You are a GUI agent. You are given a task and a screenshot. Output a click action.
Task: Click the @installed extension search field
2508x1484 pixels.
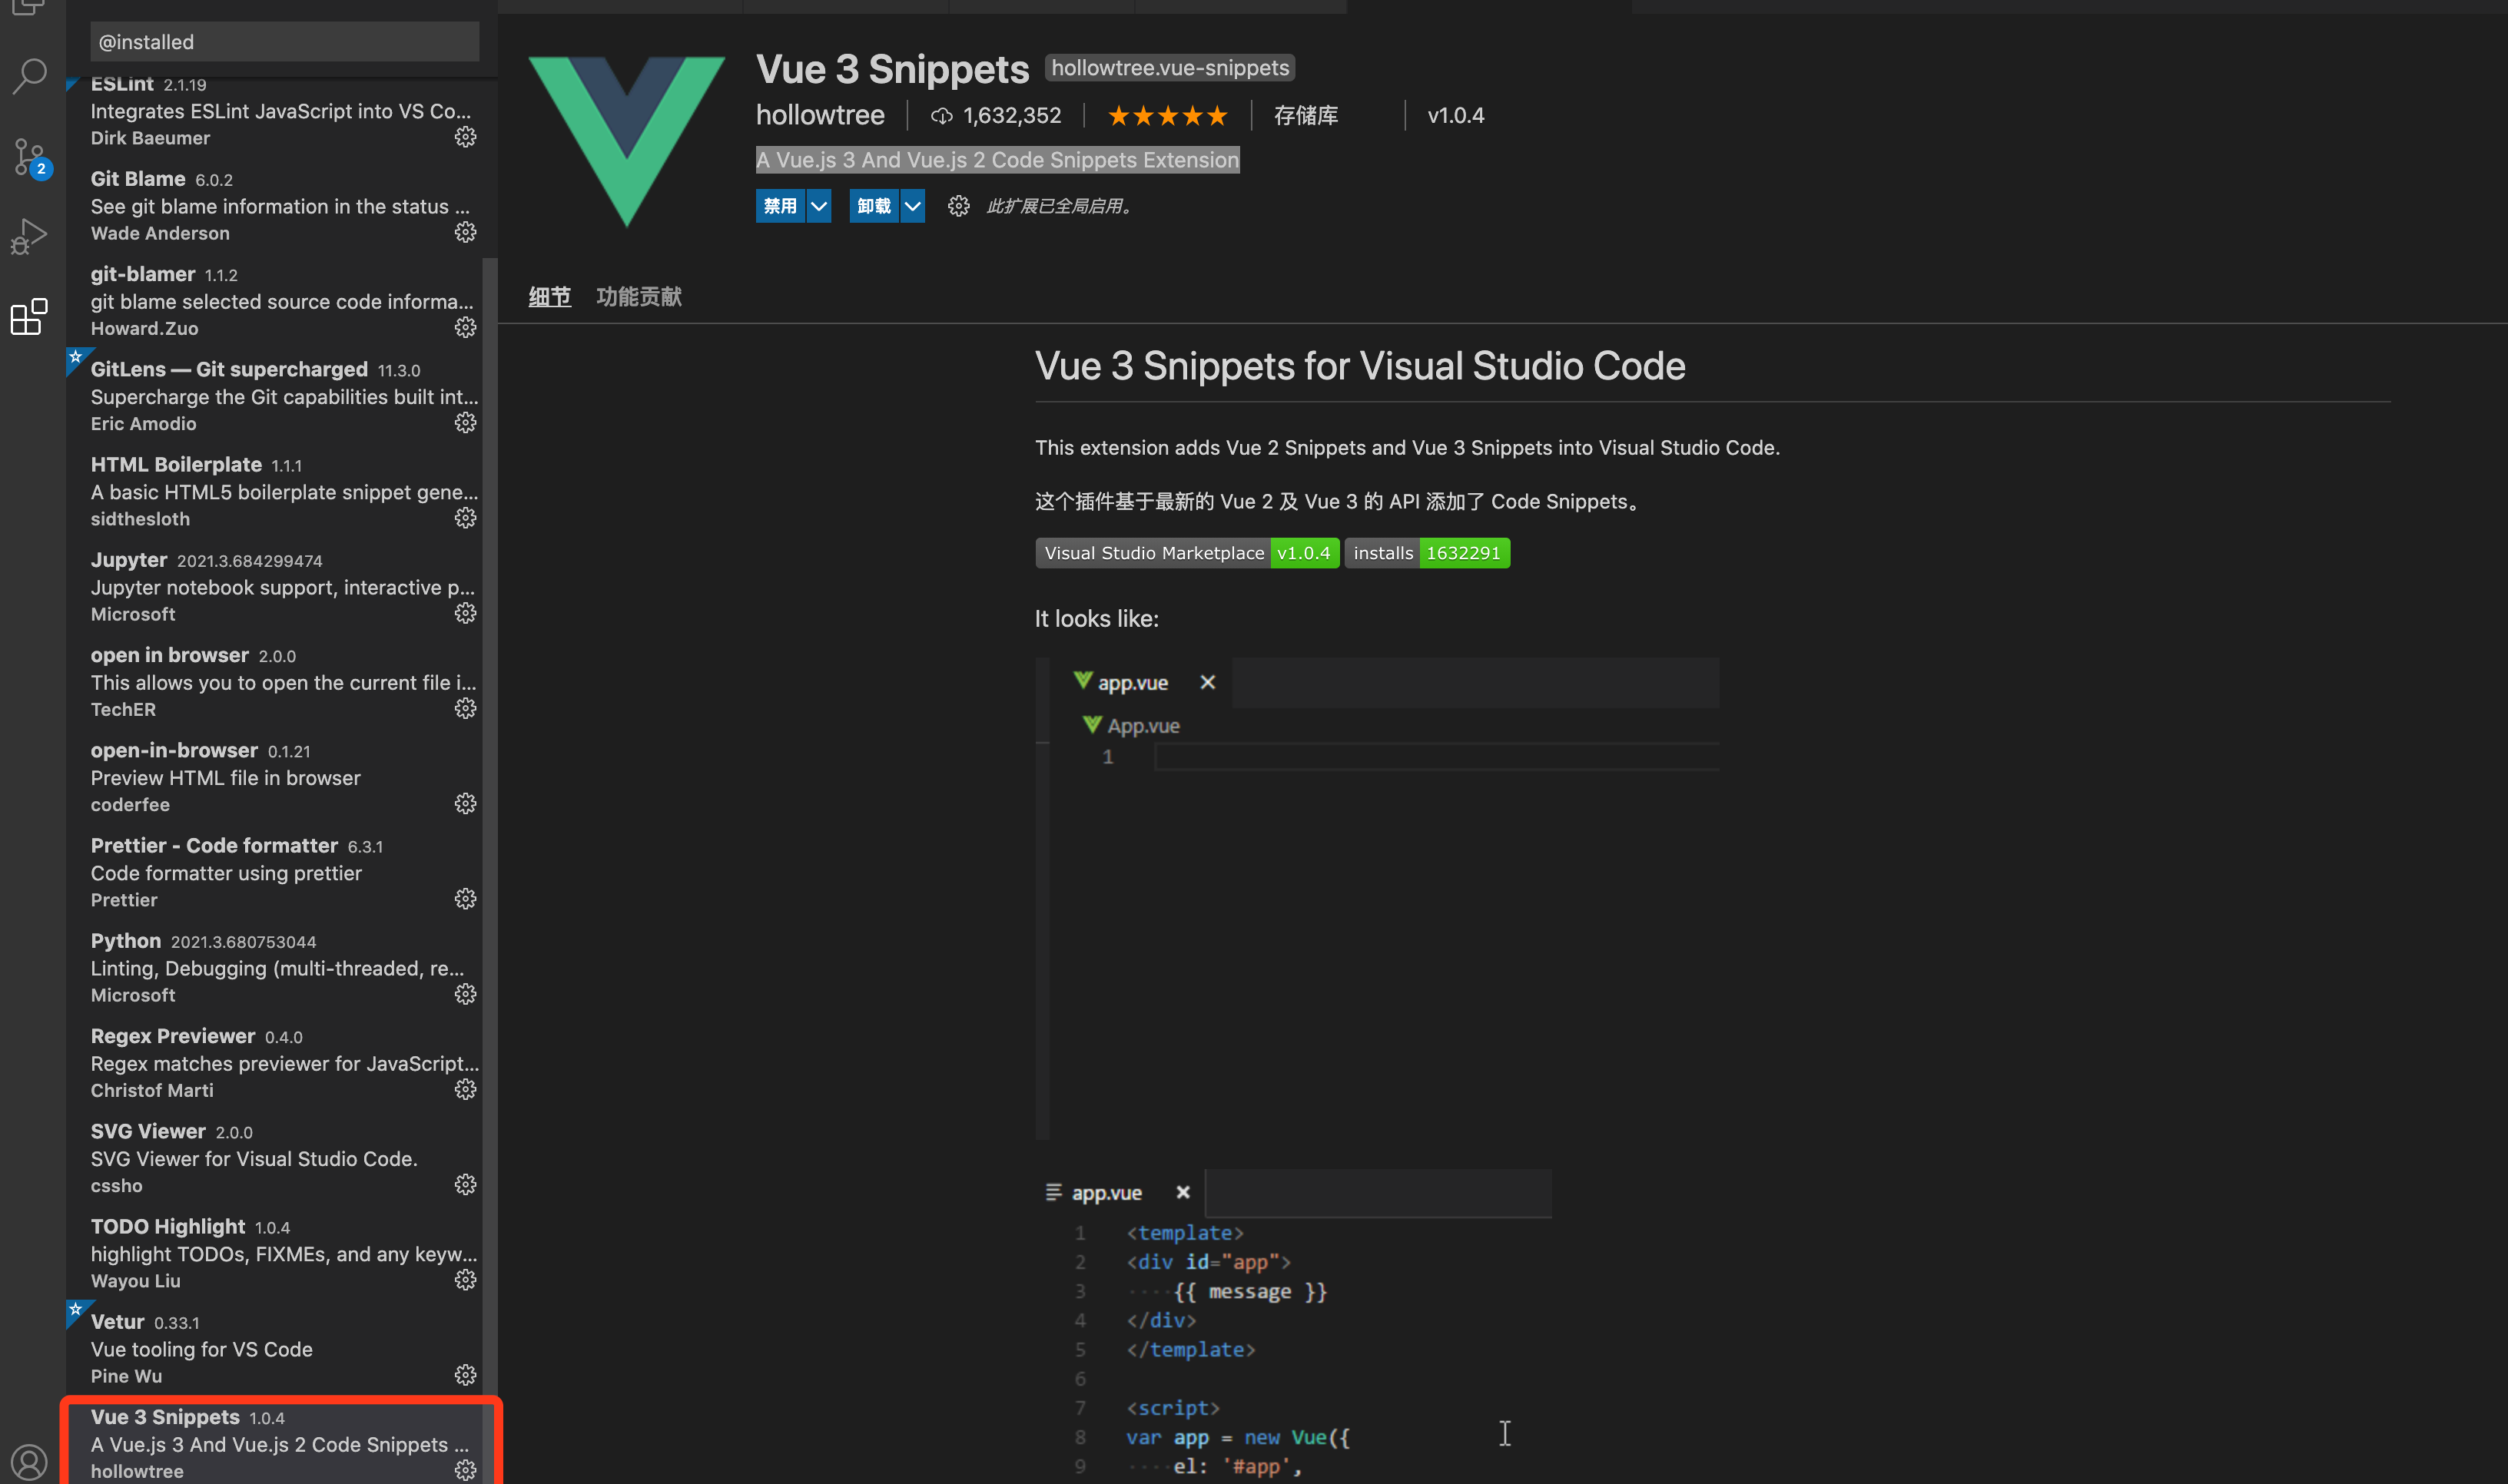coord(284,42)
